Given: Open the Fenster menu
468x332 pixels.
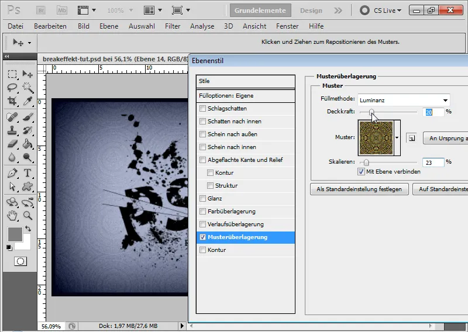Looking at the screenshot, I should pyautogui.click(x=287, y=26).
